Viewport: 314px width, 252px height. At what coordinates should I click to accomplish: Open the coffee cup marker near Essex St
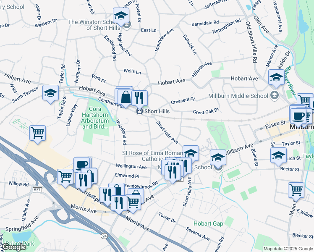pos(298,118)
